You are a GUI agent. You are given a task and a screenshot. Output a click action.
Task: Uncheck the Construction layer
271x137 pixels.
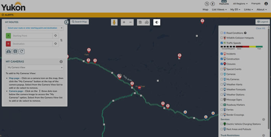pos(221,59)
